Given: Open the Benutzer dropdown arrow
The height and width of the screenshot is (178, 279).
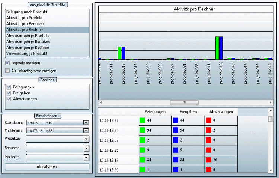Looking at the screenshot, I should click(x=86, y=148).
